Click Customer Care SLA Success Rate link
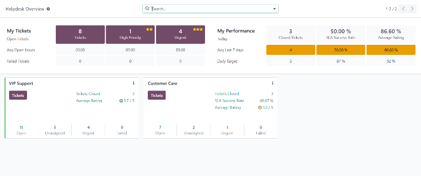The width and height of the screenshot is (421, 176). (x=229, y=101)
